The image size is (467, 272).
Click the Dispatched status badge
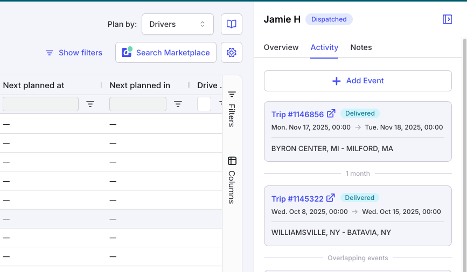click(x=329, y=19)
